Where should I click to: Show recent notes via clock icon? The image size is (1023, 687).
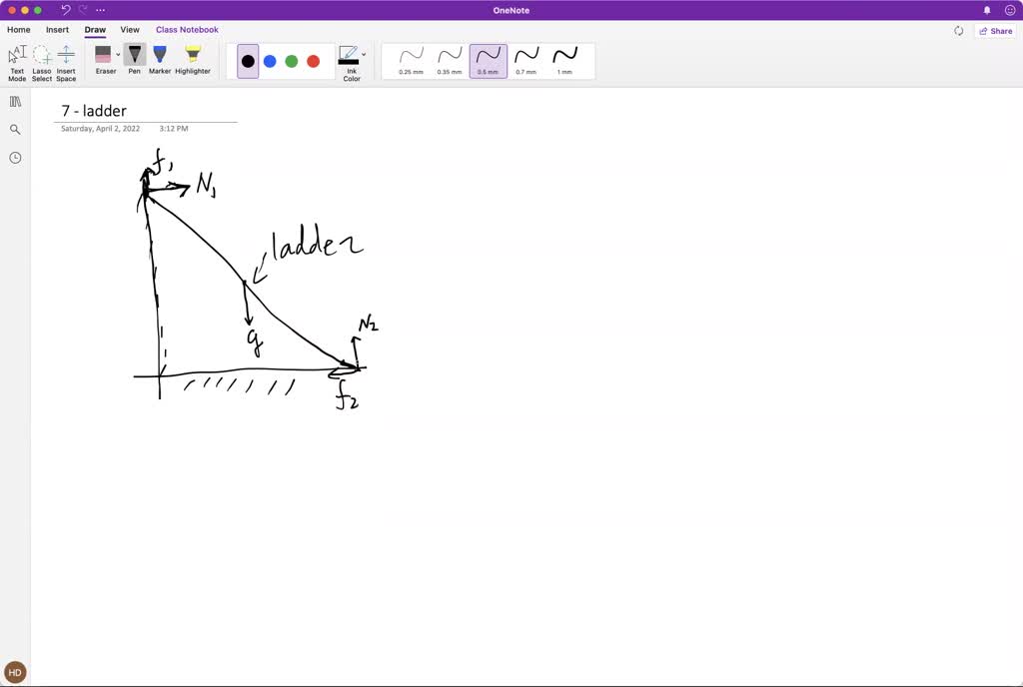15,157
